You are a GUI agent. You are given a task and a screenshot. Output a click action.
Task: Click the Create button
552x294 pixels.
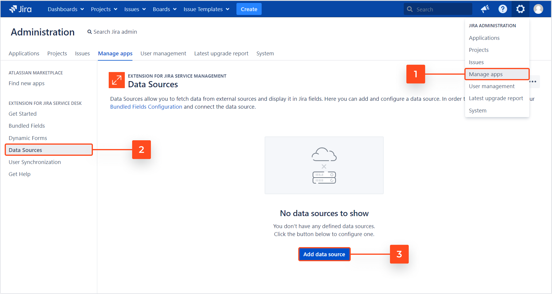[249, 9]
